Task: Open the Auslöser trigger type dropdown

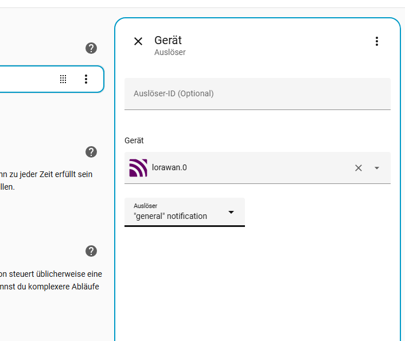Action: pos(184,212)
